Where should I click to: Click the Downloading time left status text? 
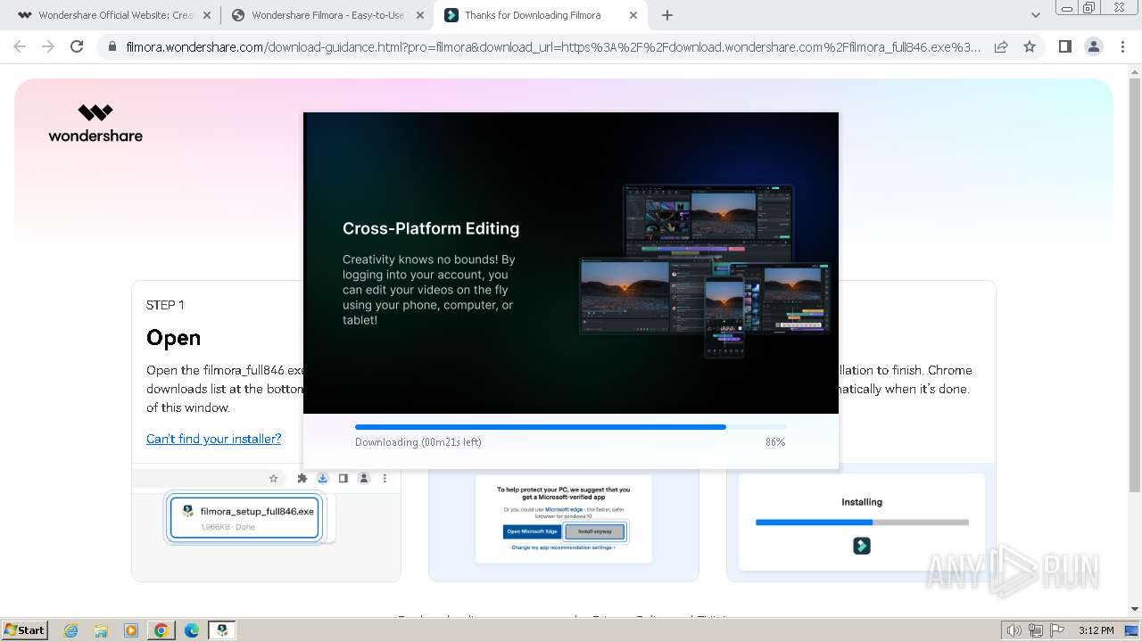click(418, 442)
